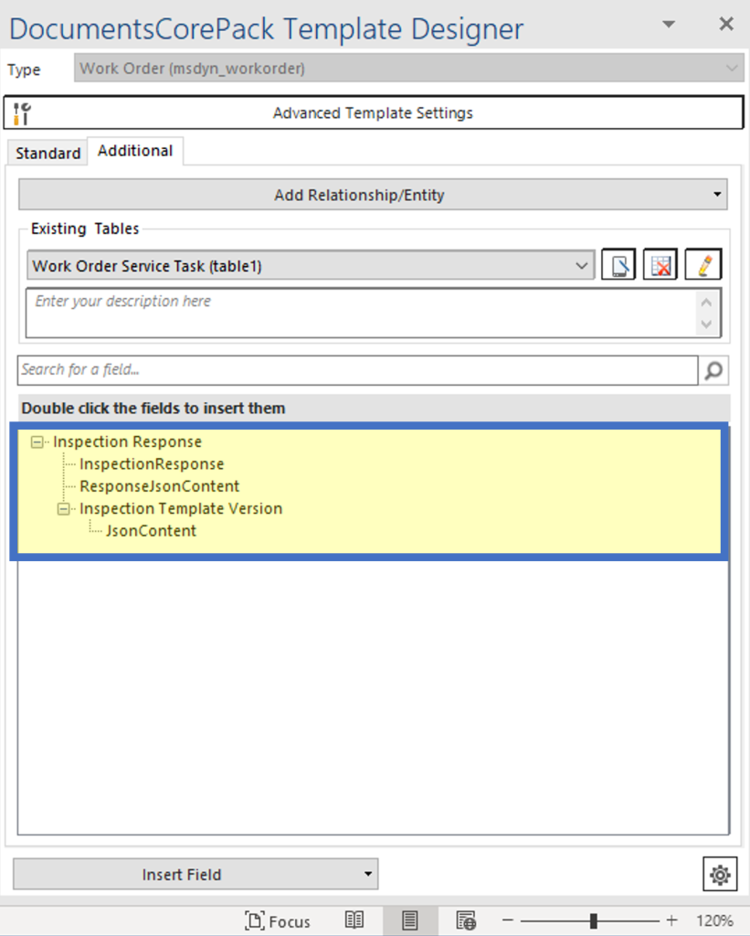The height and width of the screenshot is (936, 750).
Task: Open the Insert Field dropdown arrow
Action: point(368,875)
